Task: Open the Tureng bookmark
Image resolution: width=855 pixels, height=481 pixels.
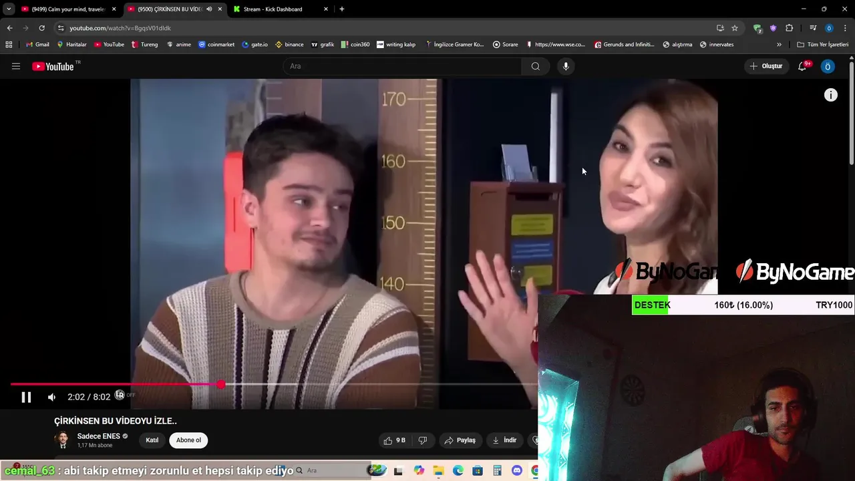Action: [x=144, y=45]
